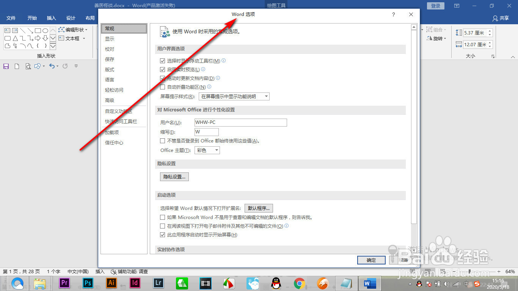Check 'Open e-mail attachments in reading view' option
518x291 pixels.
point(163,226)
